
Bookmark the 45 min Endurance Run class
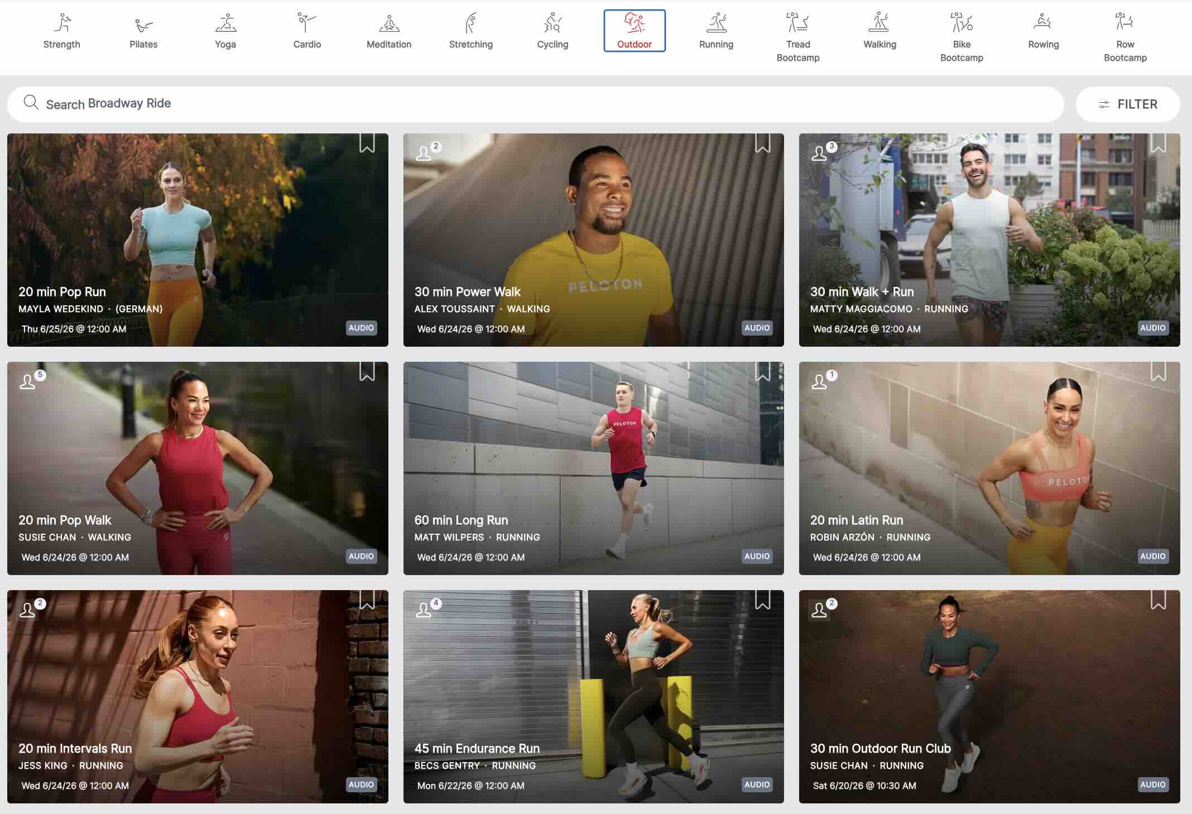click(762, 600)
